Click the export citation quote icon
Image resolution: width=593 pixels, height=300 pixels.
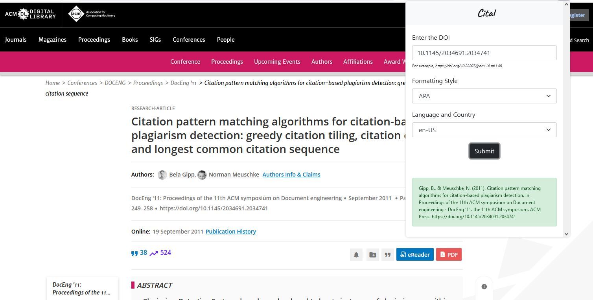[x=387, y=255]
